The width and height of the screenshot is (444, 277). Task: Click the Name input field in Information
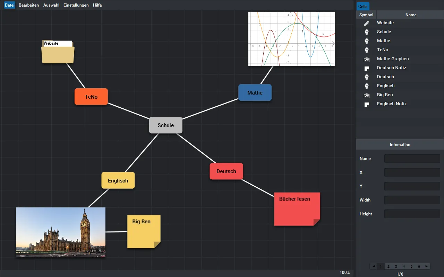click(412, 159)
